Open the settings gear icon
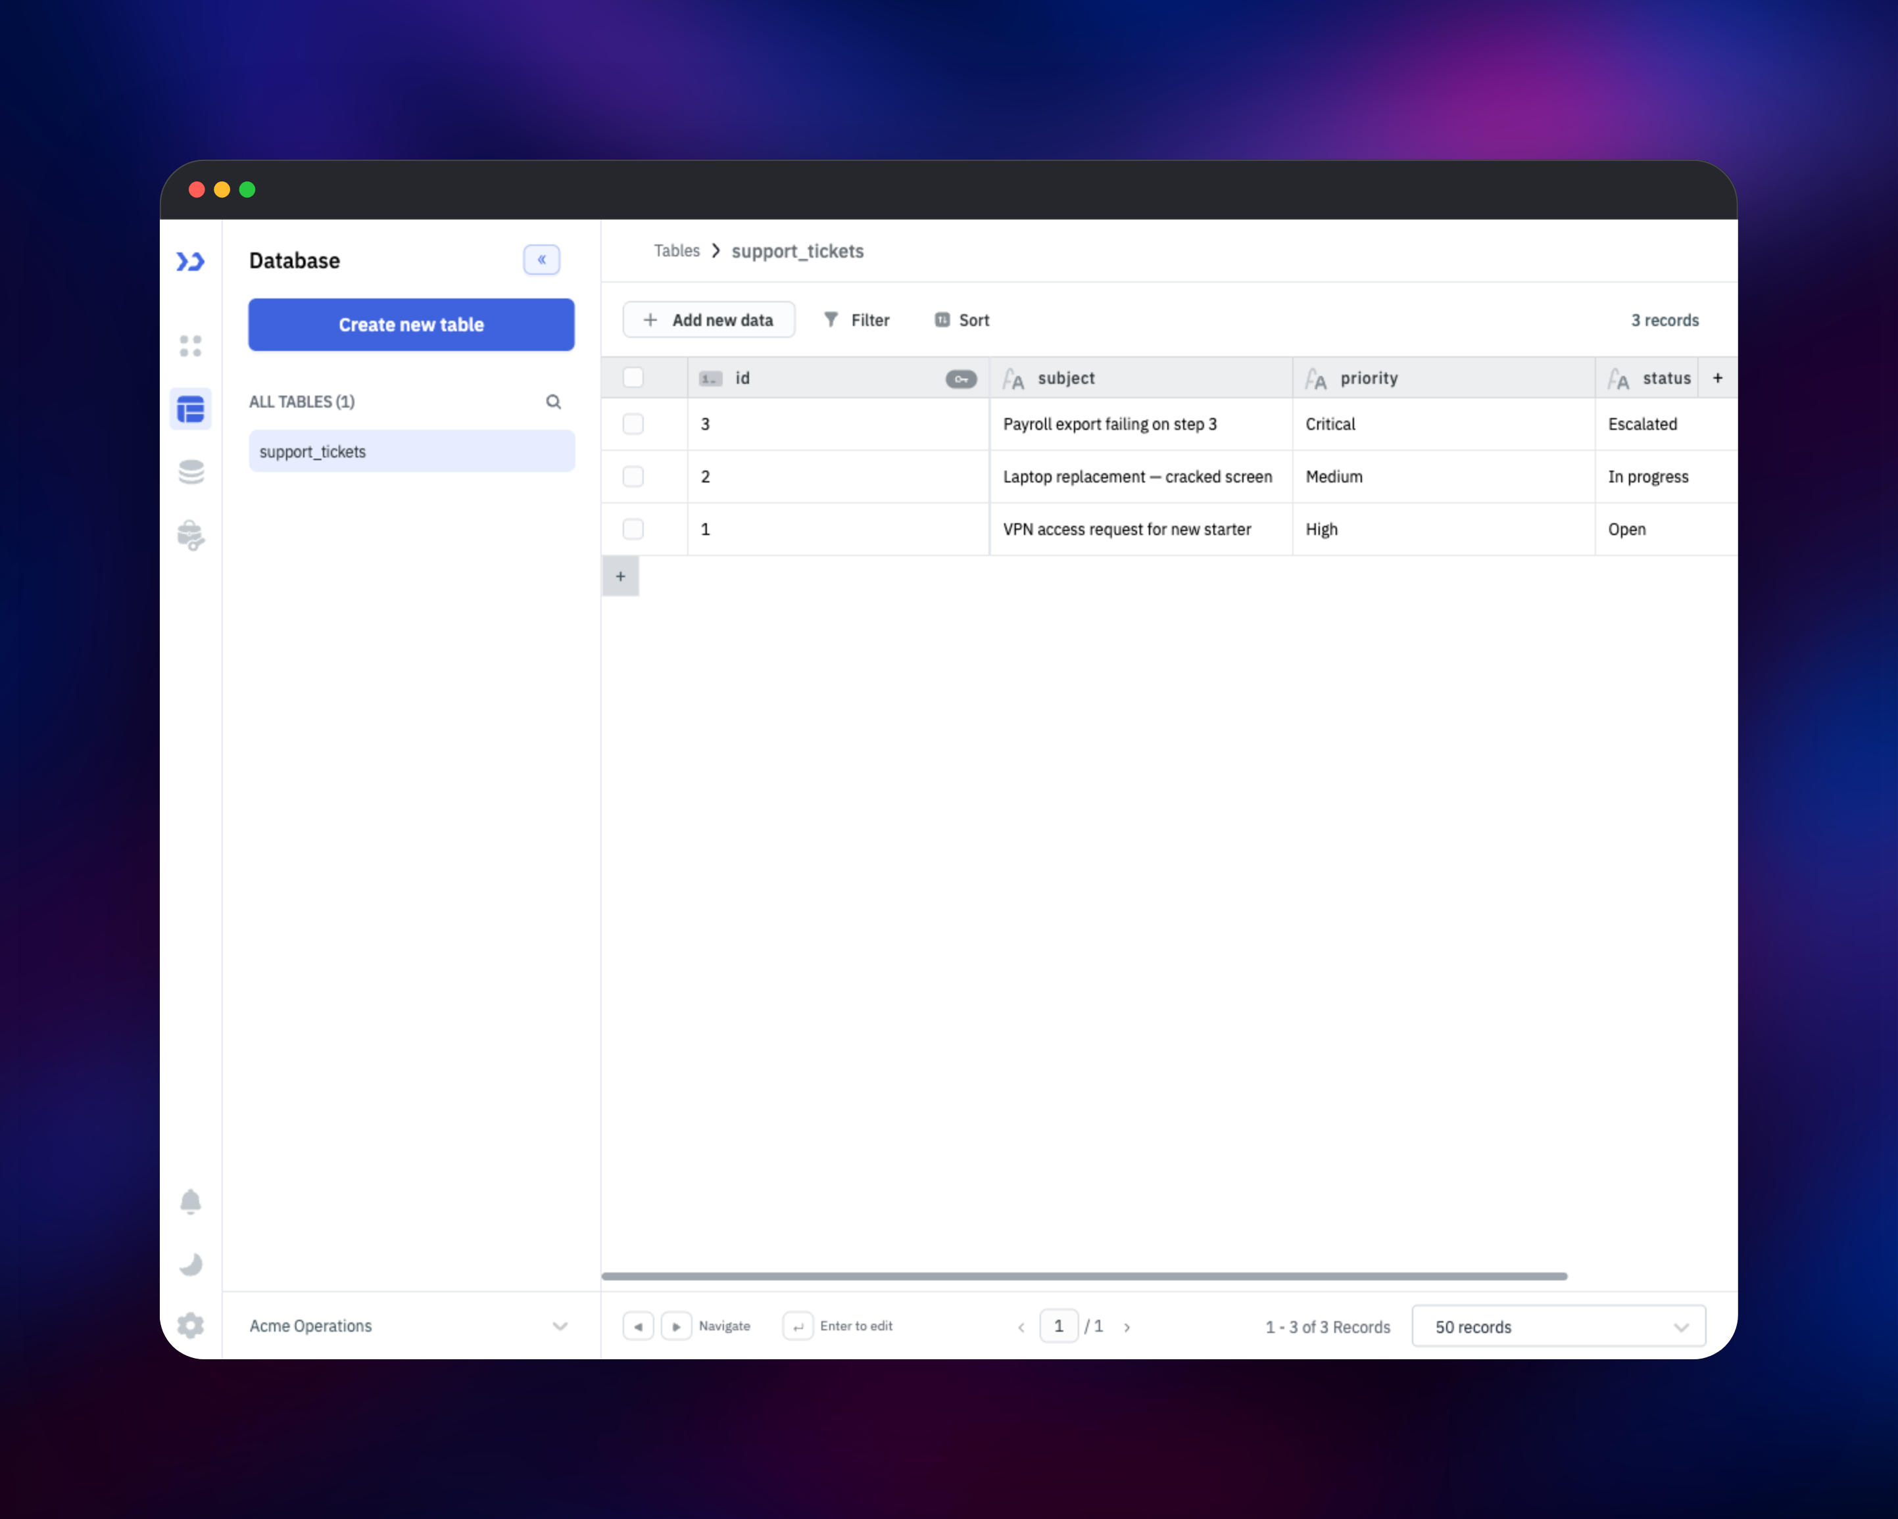1898x1519 pixels. pyautogui.click(x=190, y=1325)
